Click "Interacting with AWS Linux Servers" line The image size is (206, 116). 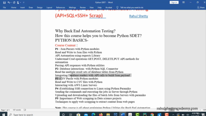tap(76, 85)
